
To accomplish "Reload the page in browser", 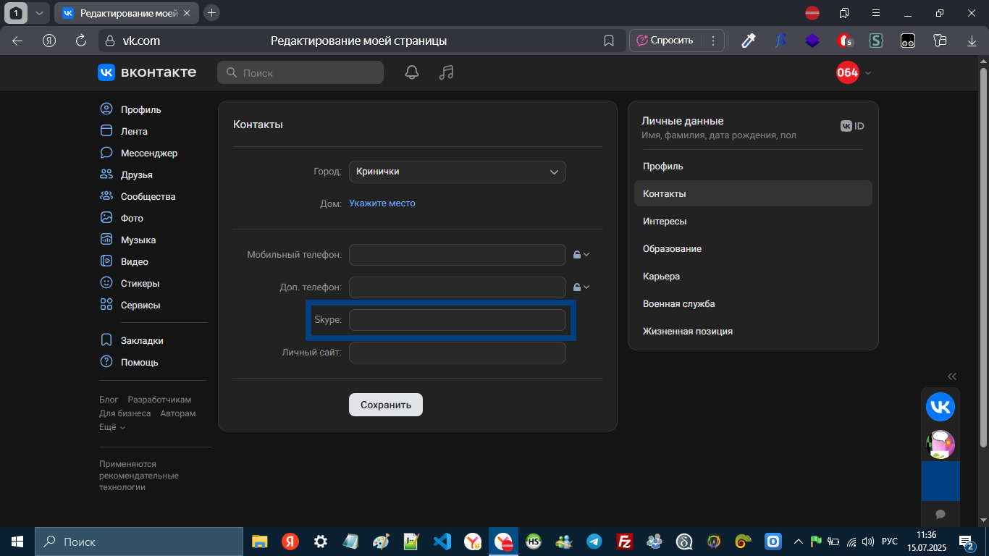I will 81,41.
